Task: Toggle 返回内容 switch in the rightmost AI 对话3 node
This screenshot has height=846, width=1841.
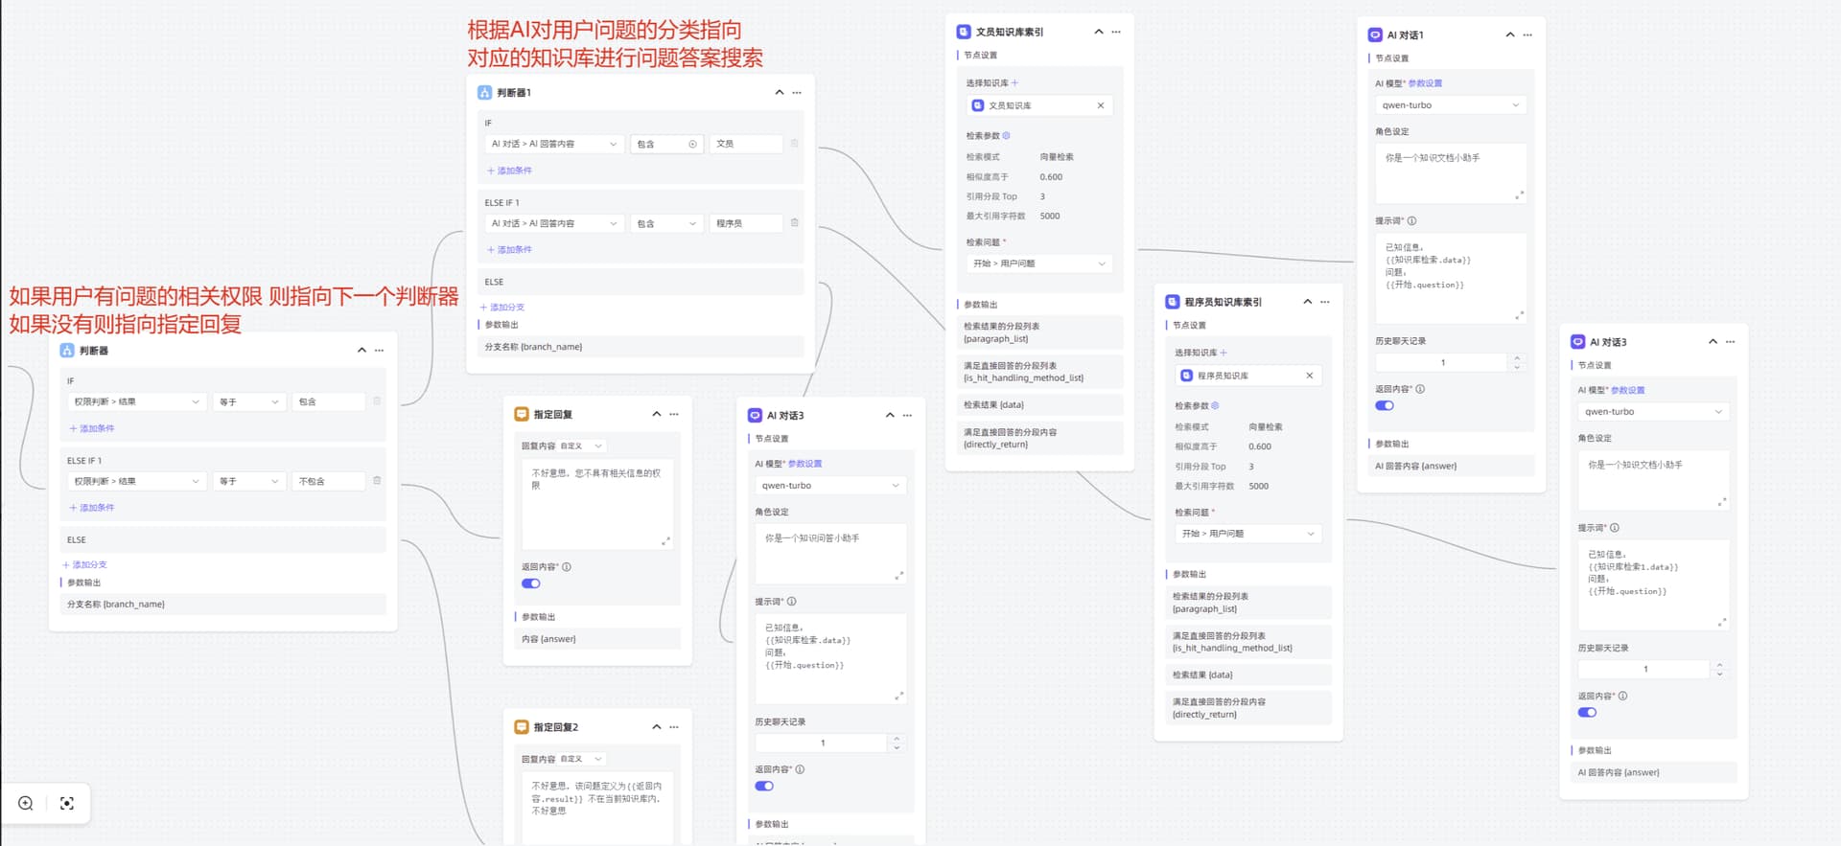Action: point(1588,712)
